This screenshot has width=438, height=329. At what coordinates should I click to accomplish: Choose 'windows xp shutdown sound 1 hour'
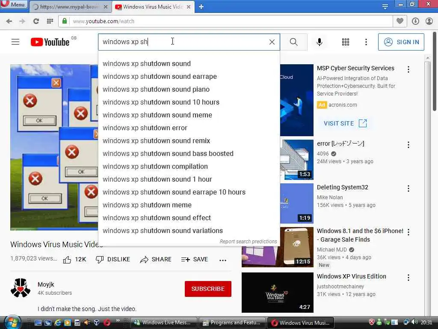pyautogui.click(x=189, y=179)
